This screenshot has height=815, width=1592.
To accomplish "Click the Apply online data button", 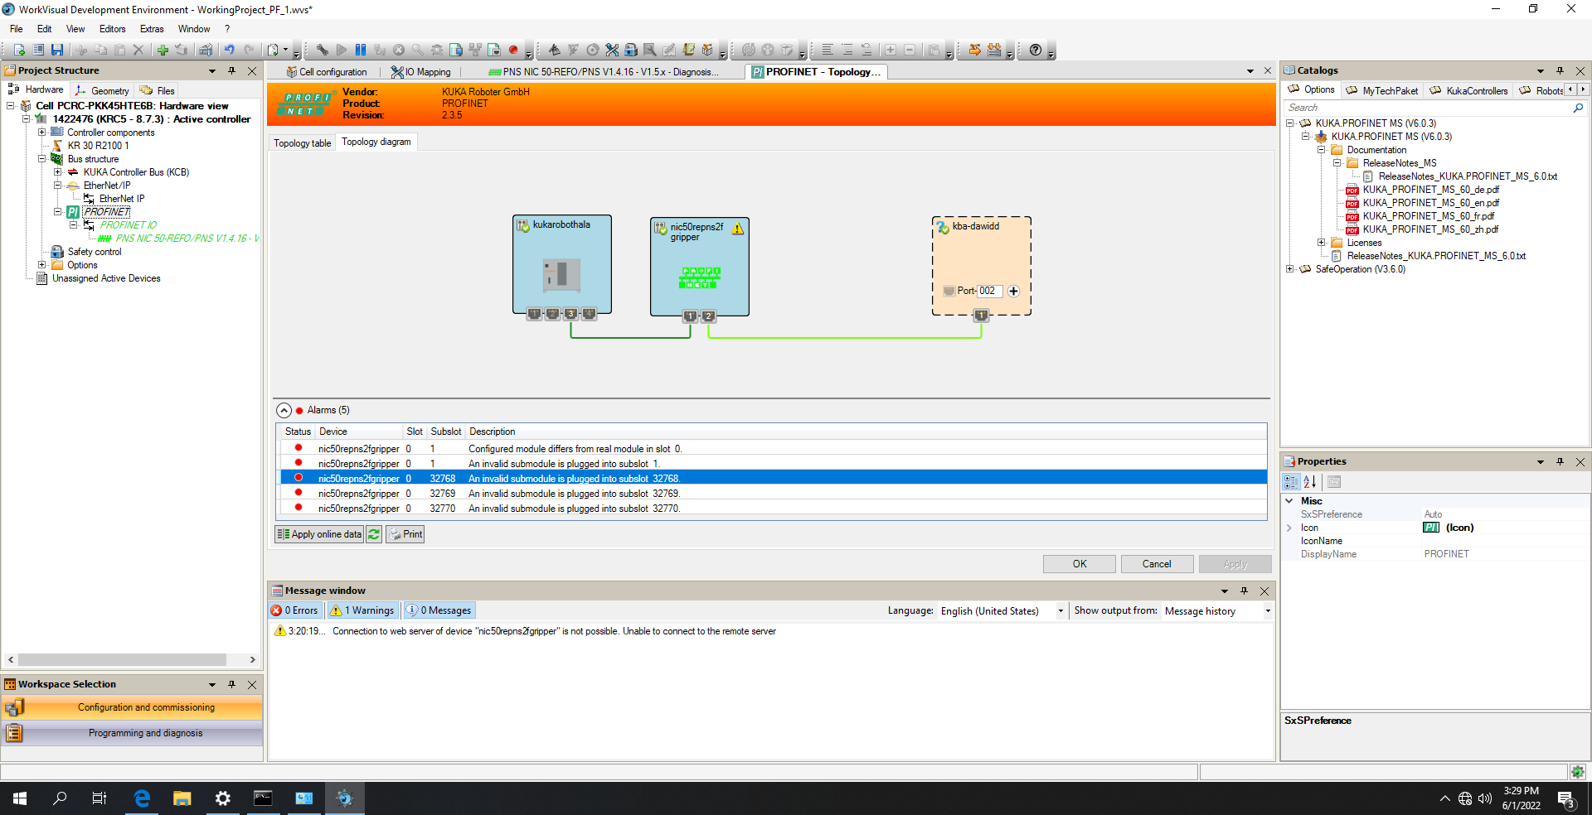I will (x=319, y=535).
